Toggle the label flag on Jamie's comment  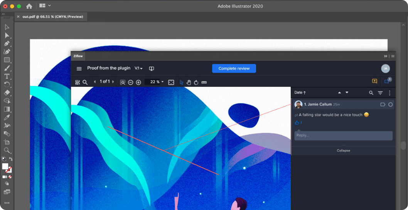tap(383, 105)
